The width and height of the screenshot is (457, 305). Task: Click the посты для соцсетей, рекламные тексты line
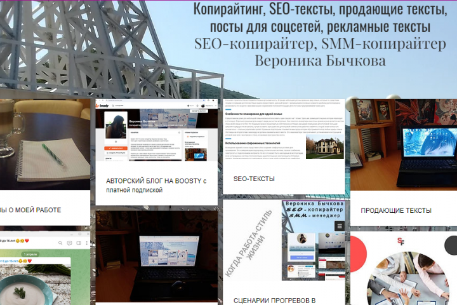tap(320, 27)
